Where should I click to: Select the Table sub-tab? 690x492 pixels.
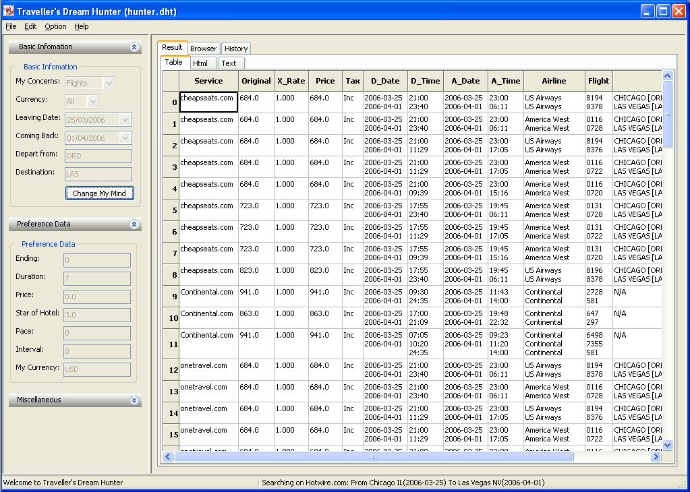coord(174,63)
